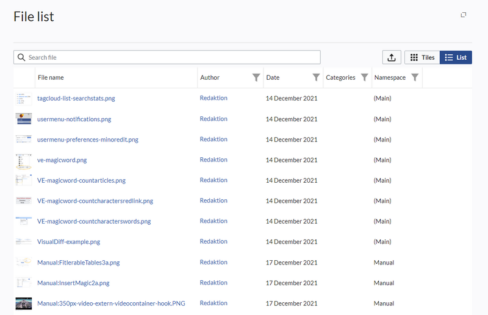Screen dimensions: 488x315
Task: Switch to Tiles view
Action: 422,57
